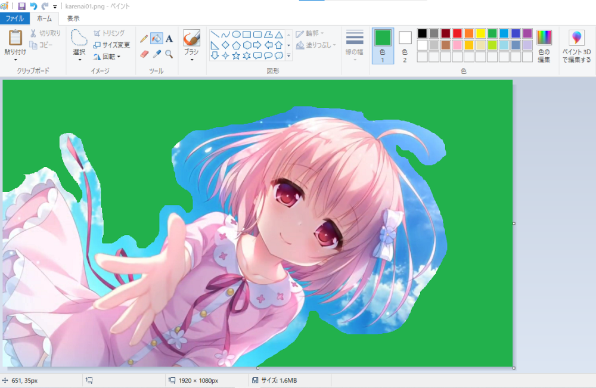Pick the black color swatch

(422, 33)
